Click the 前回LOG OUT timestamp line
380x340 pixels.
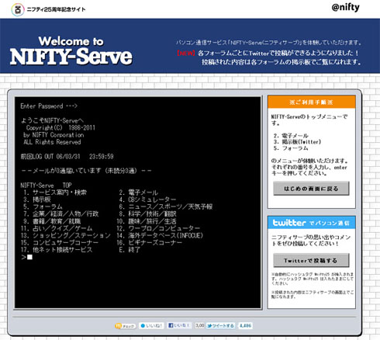tap(67, 157)
